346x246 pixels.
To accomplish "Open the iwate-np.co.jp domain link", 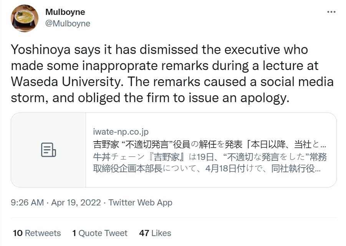I will coord(121,132).
